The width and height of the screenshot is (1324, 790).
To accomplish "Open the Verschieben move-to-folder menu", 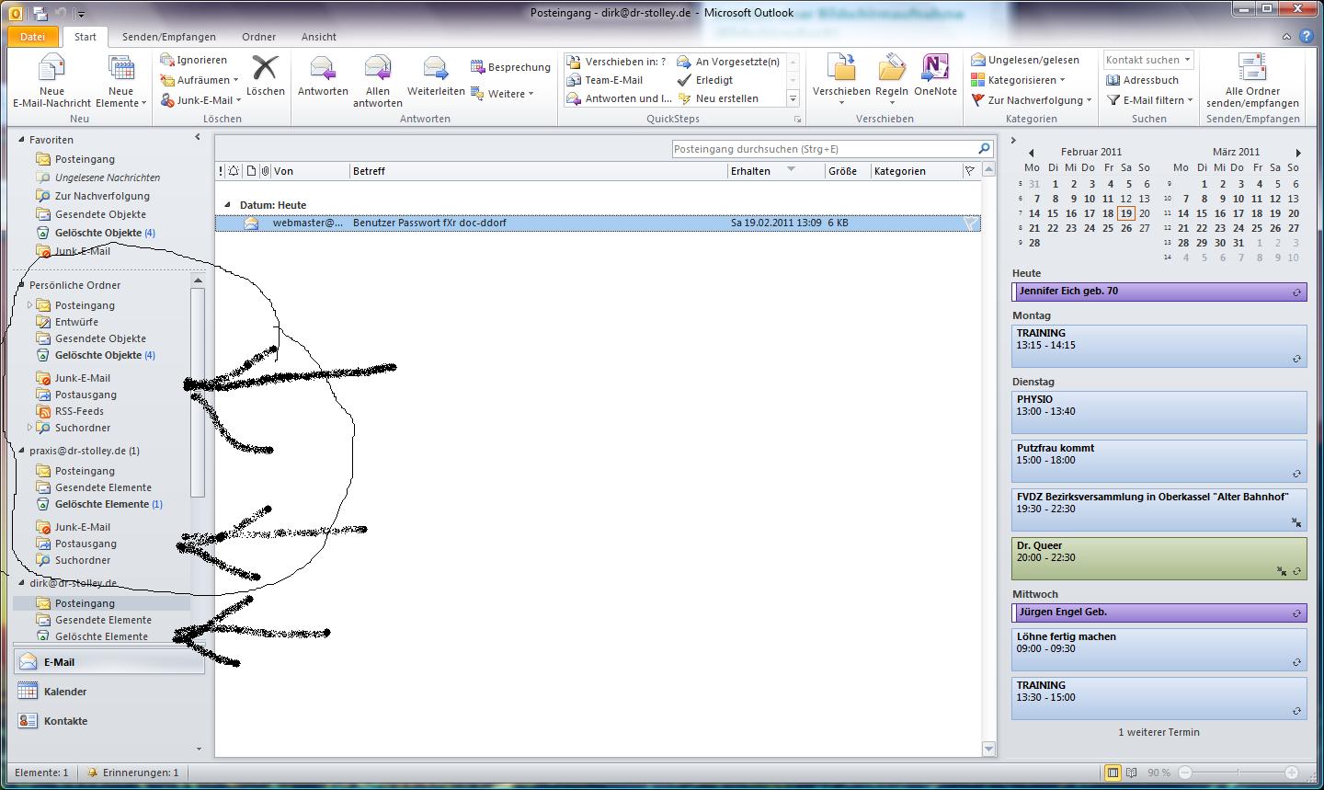I will (841, 79).
